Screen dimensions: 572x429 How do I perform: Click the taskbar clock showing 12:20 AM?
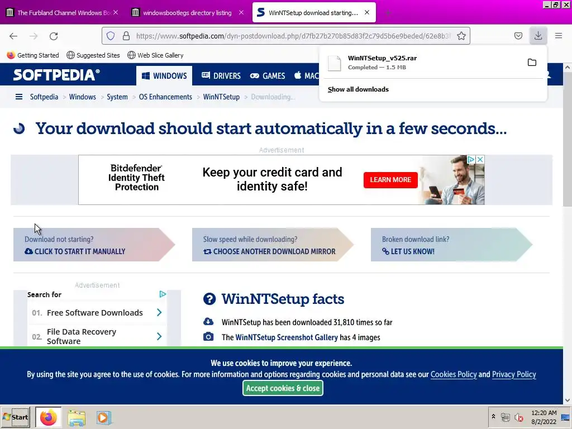[x=544, y=417]
